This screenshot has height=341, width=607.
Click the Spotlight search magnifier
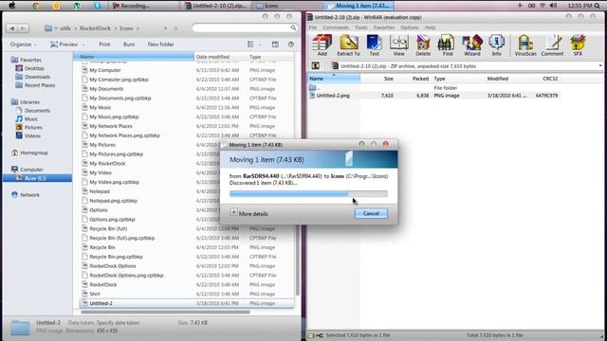coord(598,6)
